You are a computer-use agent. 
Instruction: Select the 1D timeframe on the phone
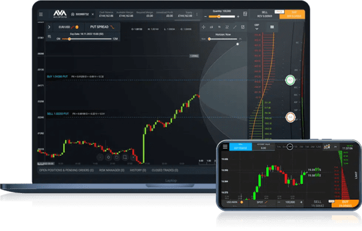tap(296, 147)
